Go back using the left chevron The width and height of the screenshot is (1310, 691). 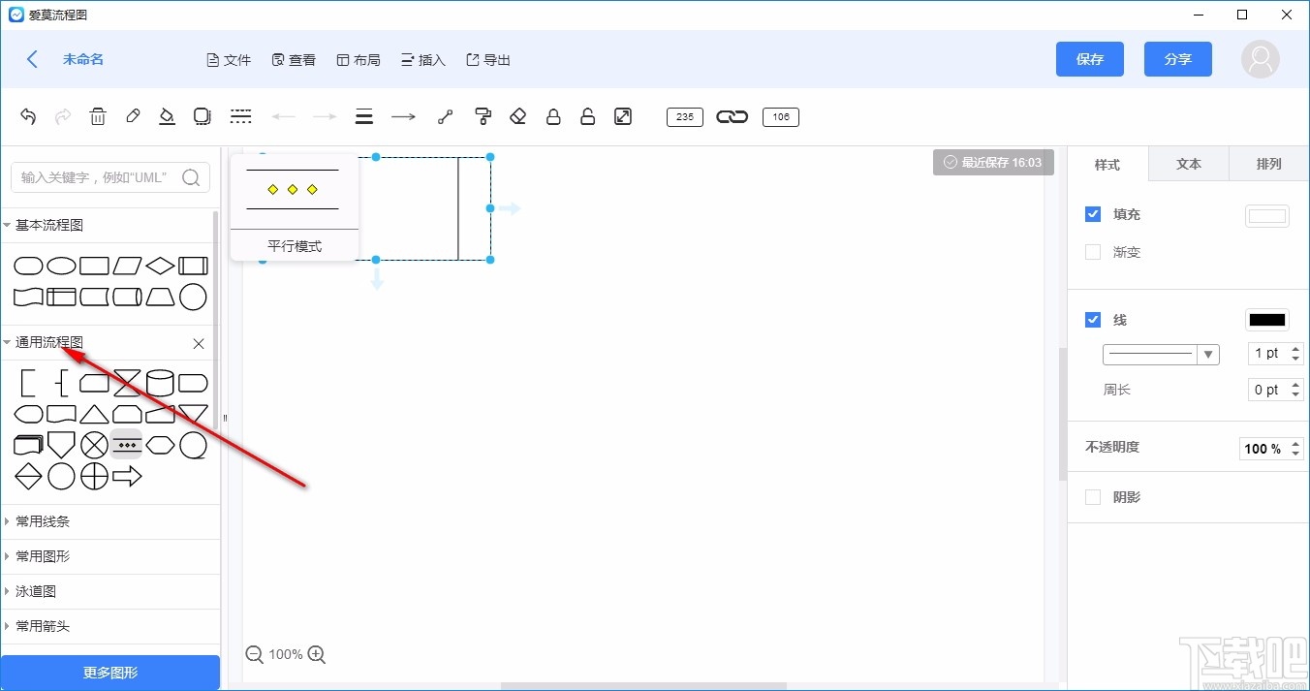click(32, 59)
